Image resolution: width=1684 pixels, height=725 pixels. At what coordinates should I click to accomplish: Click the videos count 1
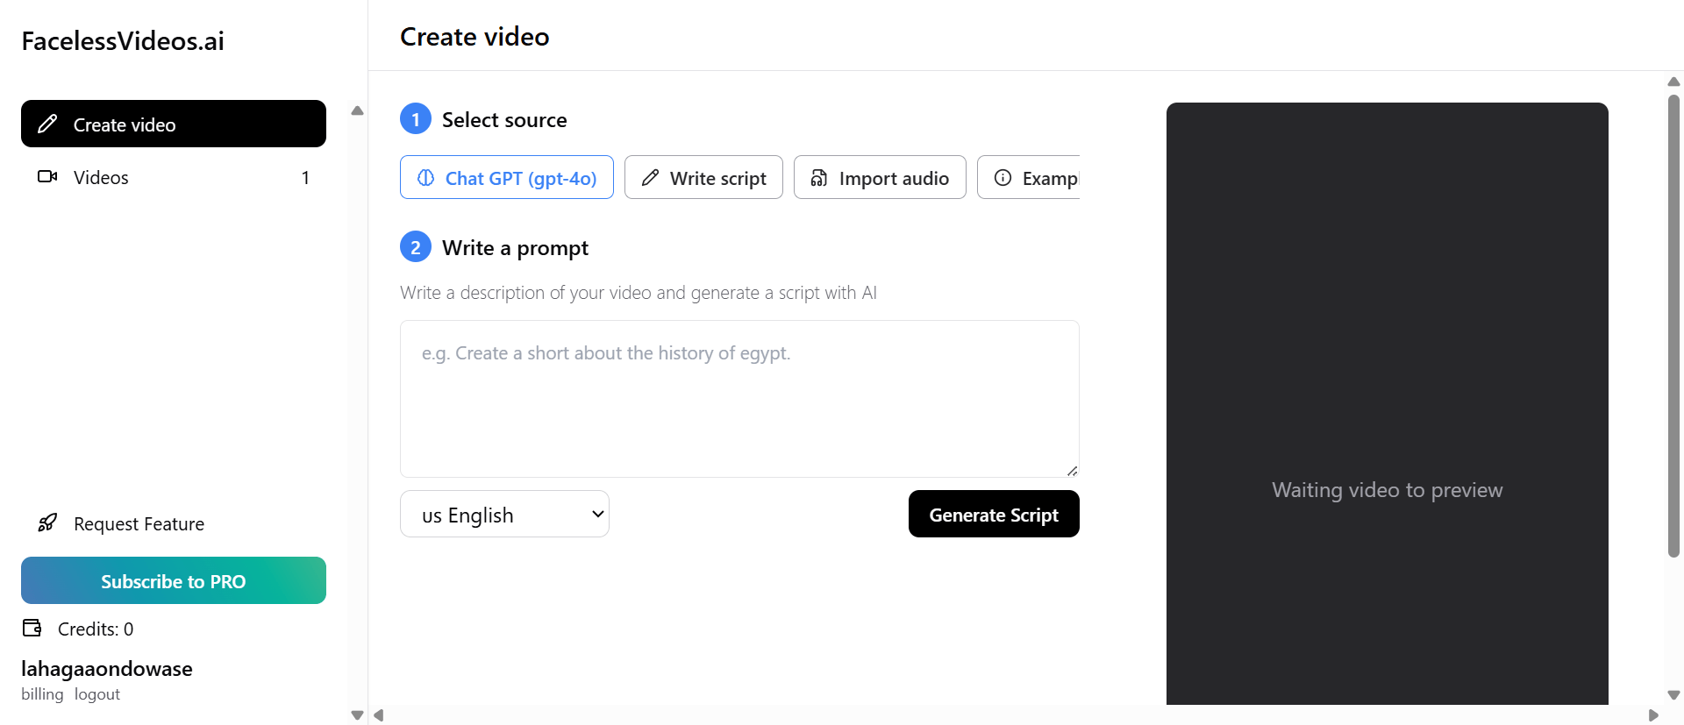click(x=305, y=178)
